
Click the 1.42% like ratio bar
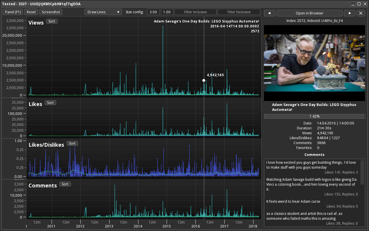click(315, 116)
